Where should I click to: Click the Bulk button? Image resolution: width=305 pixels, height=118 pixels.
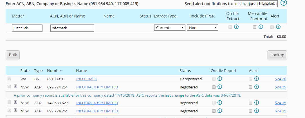click(13, 55)
